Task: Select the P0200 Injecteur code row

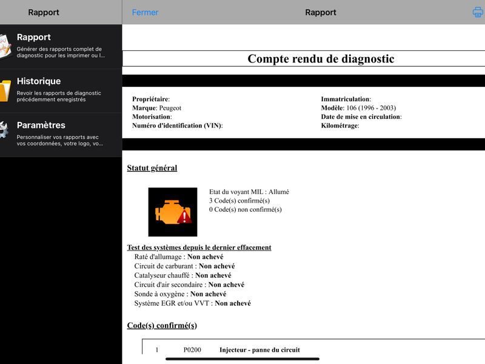Action: click(x=313, y=350)
